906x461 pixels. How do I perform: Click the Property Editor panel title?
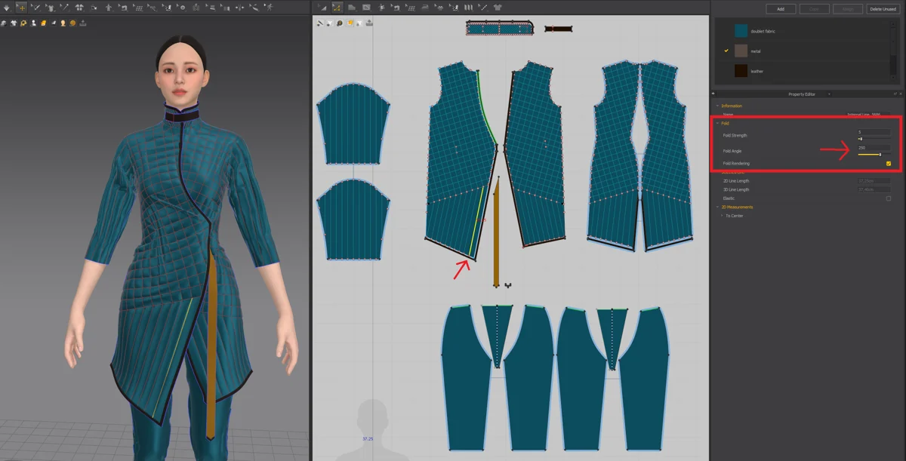pos(802,94)
